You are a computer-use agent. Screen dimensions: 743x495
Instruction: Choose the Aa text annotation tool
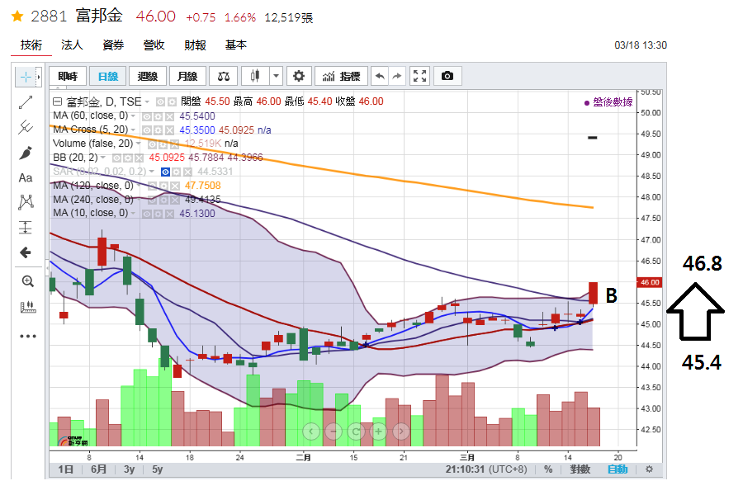tap(26, 177)
